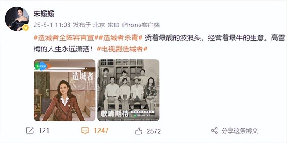The image size is (287, 143).
Task: Click the post timestamp 25-5-1 11:03
Action: (52, 25)
